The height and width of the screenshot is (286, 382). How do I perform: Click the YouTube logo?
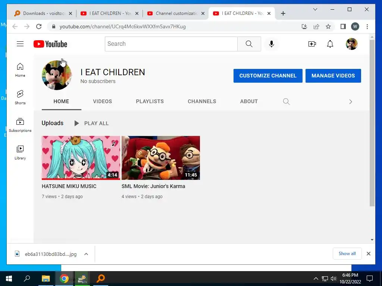pyautogui.click(x=50, y=44)
